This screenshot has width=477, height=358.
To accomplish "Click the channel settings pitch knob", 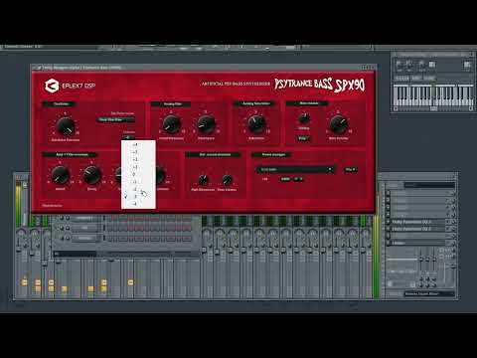I will [421, 65].
